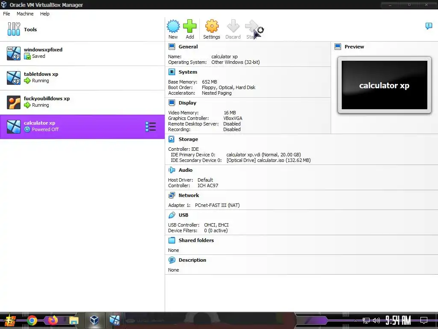
Task: Open Firefox from the taskbar
Action: pyautogui.click(x=53, y=320)
